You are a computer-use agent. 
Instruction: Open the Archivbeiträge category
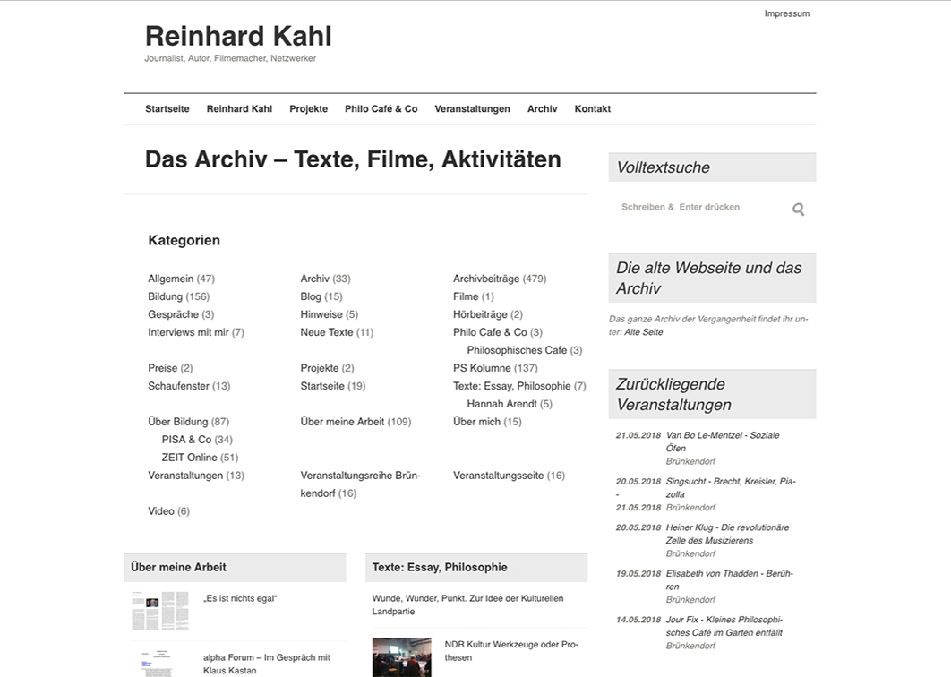click(x=485, y=279)
